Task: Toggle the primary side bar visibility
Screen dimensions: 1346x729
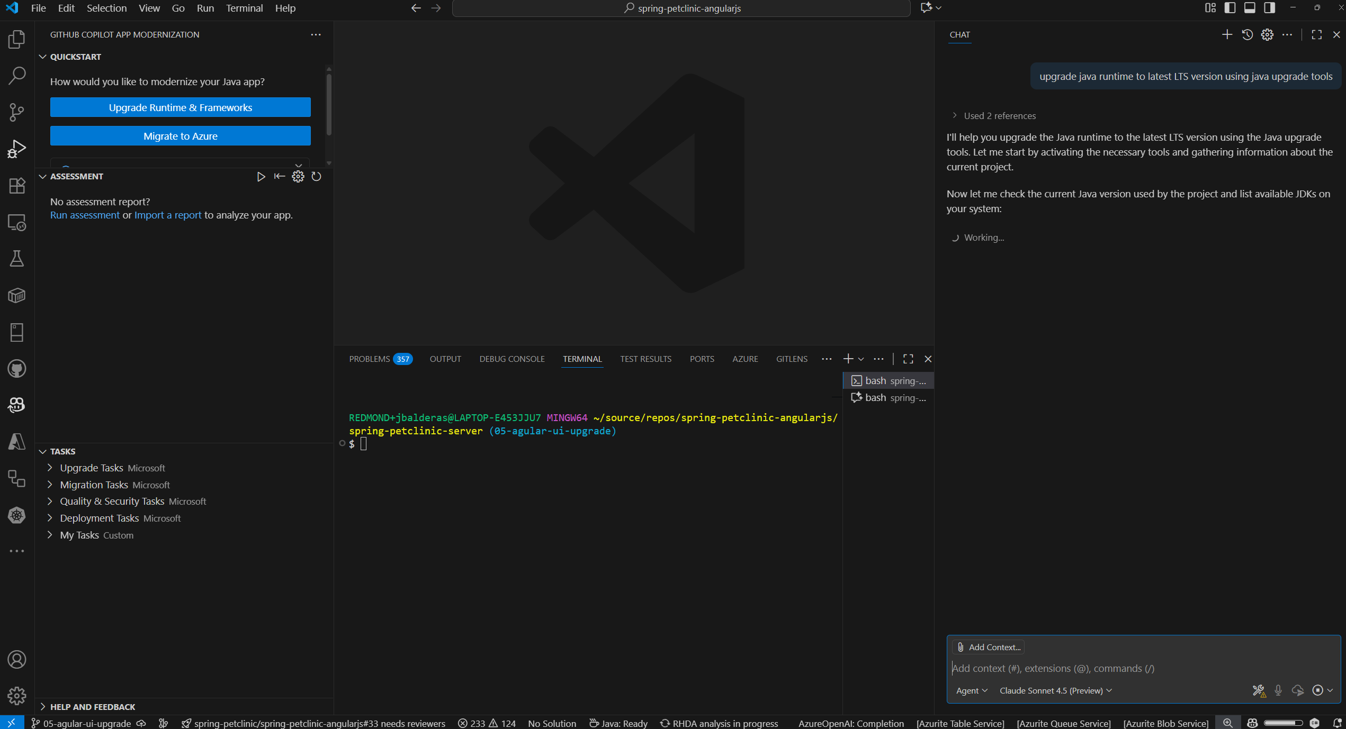Action: (x=1230, y=8)
